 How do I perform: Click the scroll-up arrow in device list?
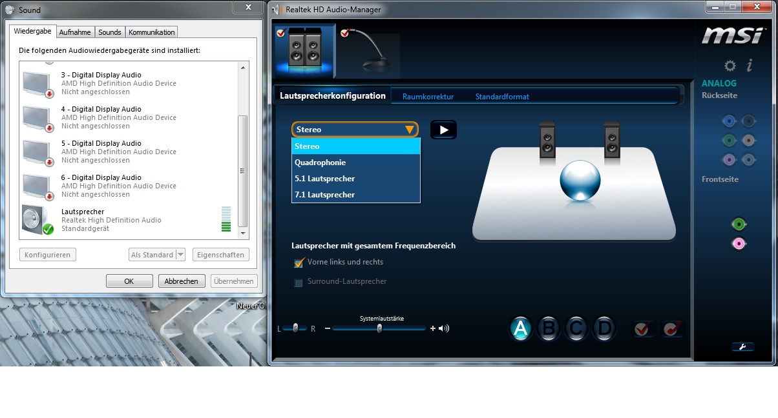243,67
